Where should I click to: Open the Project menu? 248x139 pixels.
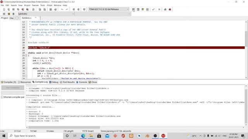pyautogui.click(x=27, y=5)
